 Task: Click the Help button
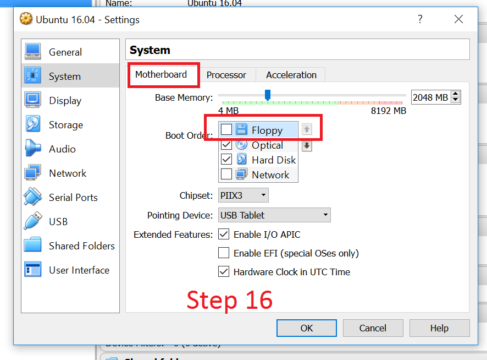tap(439, 328)
